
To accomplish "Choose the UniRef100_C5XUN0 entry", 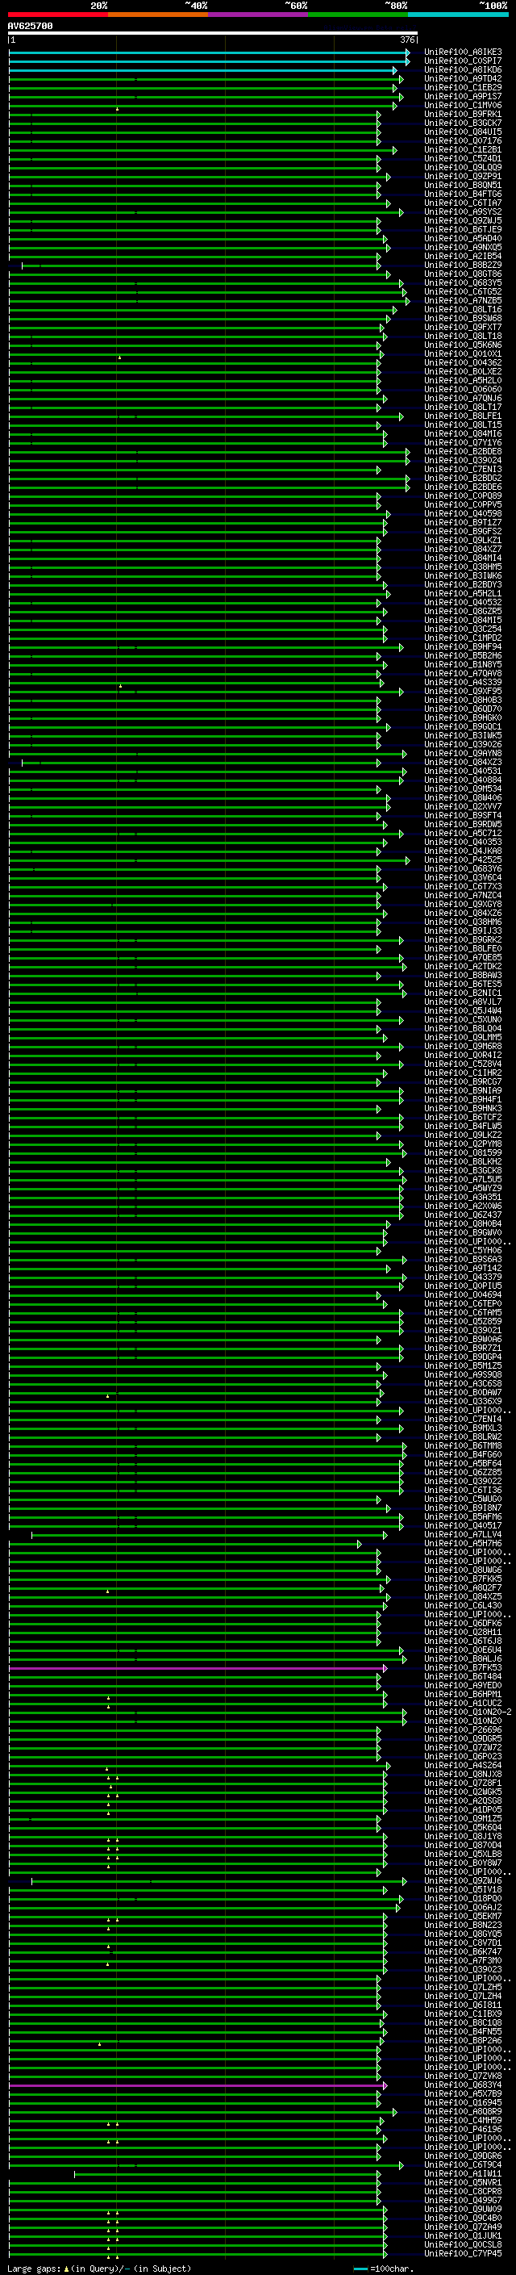I will click(x=463, y=1020).
